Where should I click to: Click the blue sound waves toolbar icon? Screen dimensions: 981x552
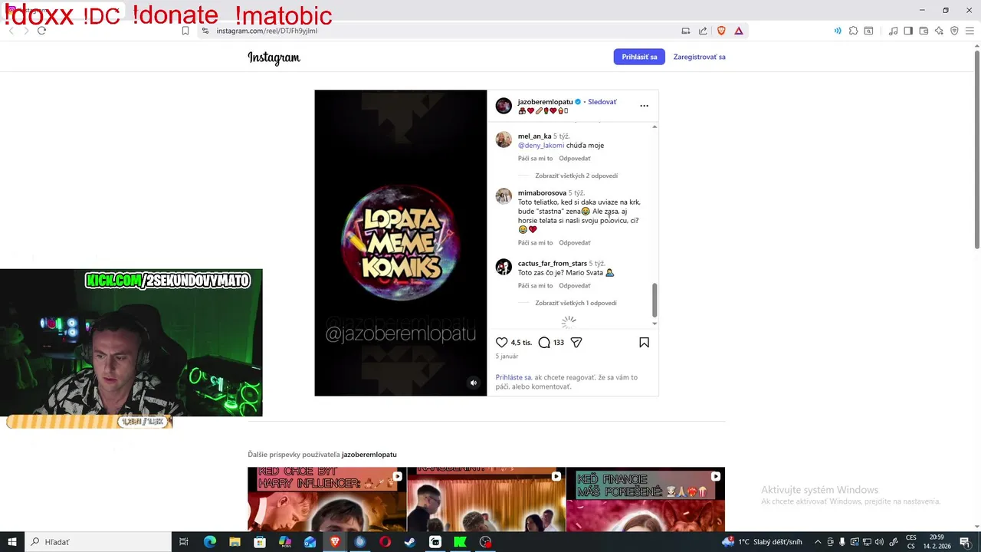click(x=837, y=31)
